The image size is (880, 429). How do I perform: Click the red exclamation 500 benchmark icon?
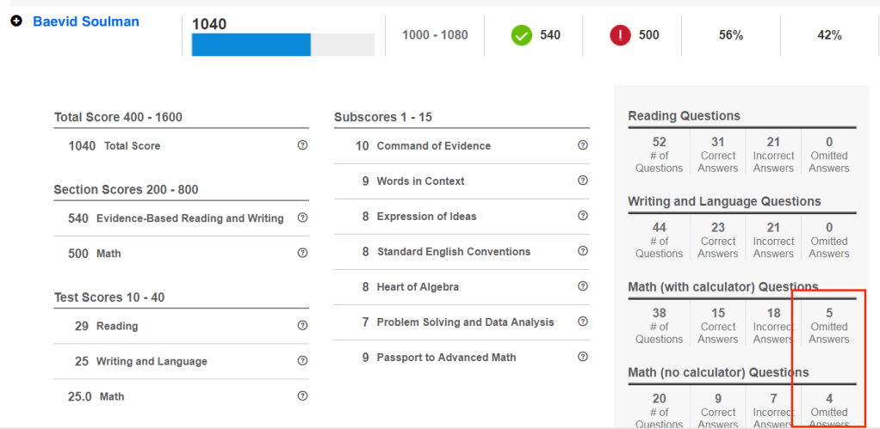pos(620,35)
